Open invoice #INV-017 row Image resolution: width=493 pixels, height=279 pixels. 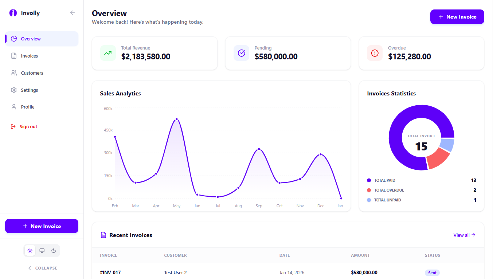tap(110, 272)
